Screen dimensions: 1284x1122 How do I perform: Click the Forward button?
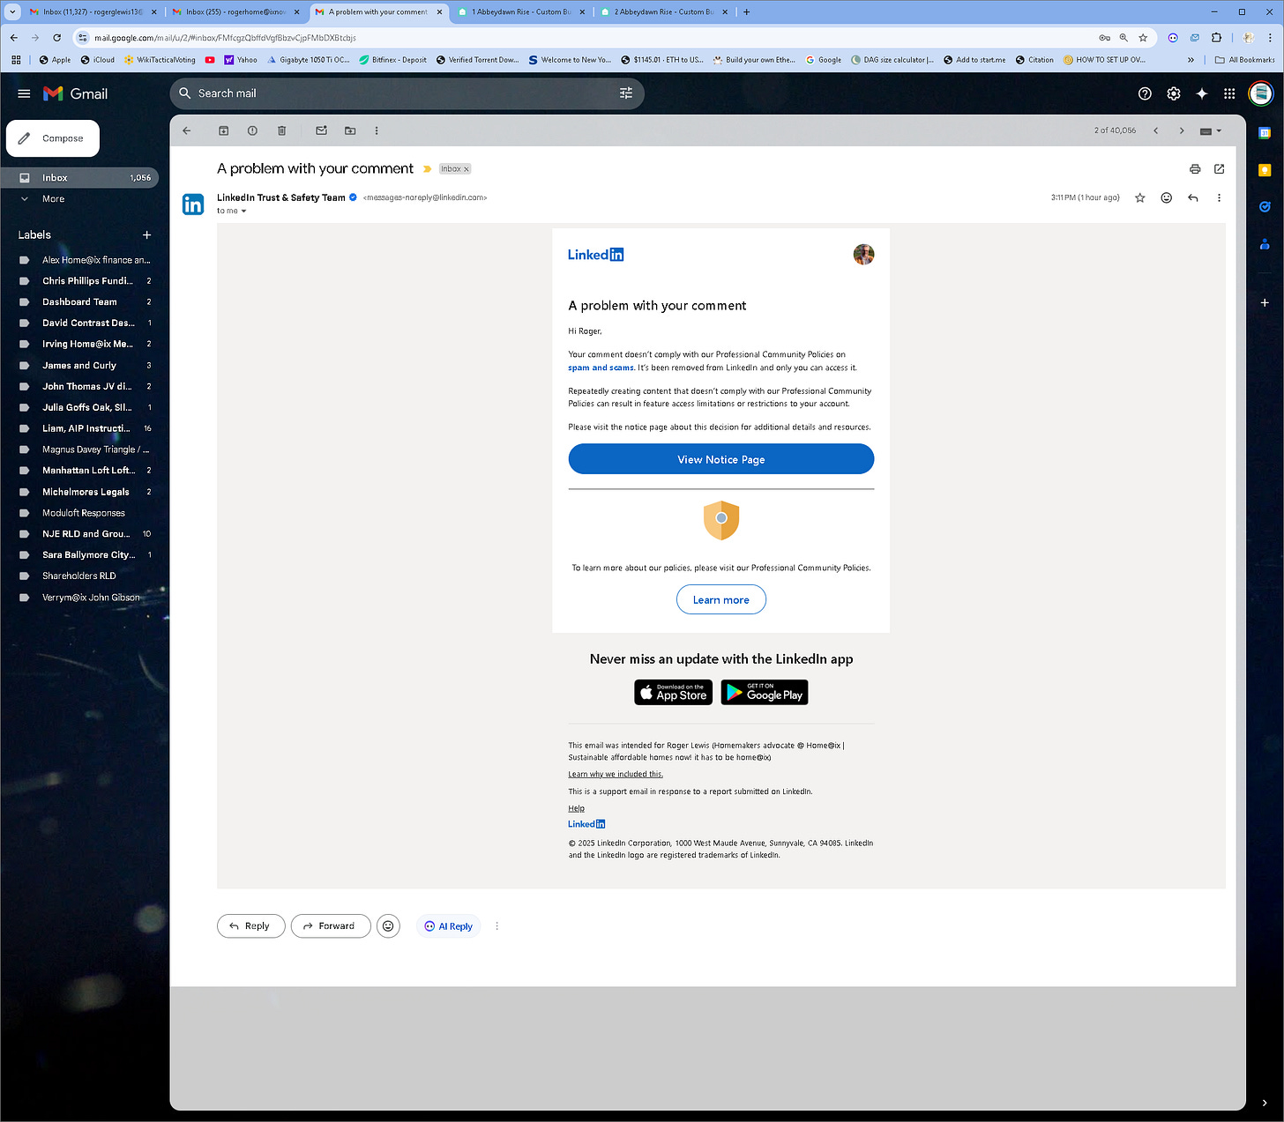[331, 926]
